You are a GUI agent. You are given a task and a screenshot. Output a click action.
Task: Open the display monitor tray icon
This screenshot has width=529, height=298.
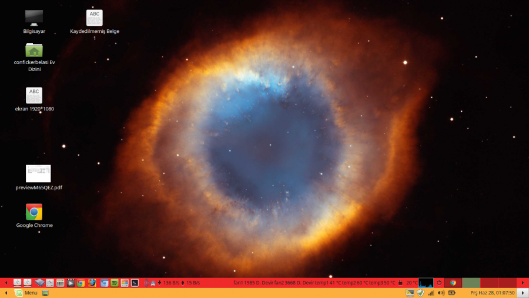coord(410,293)
